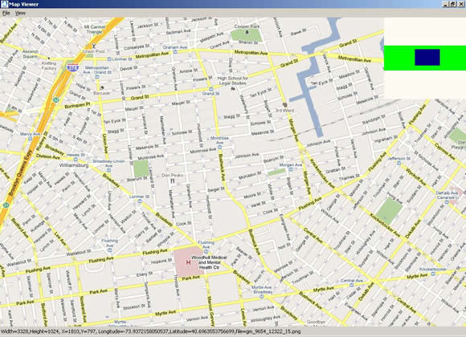466x337 pixels.
Task: Click the Marcy Ave subway station icon
Action: 30,138
